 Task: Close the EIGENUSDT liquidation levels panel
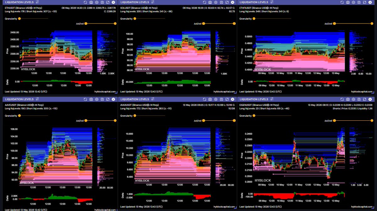[x=370, y=99]
